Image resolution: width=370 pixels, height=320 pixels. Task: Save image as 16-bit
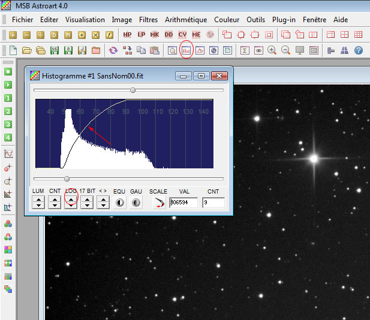(55, 50)
